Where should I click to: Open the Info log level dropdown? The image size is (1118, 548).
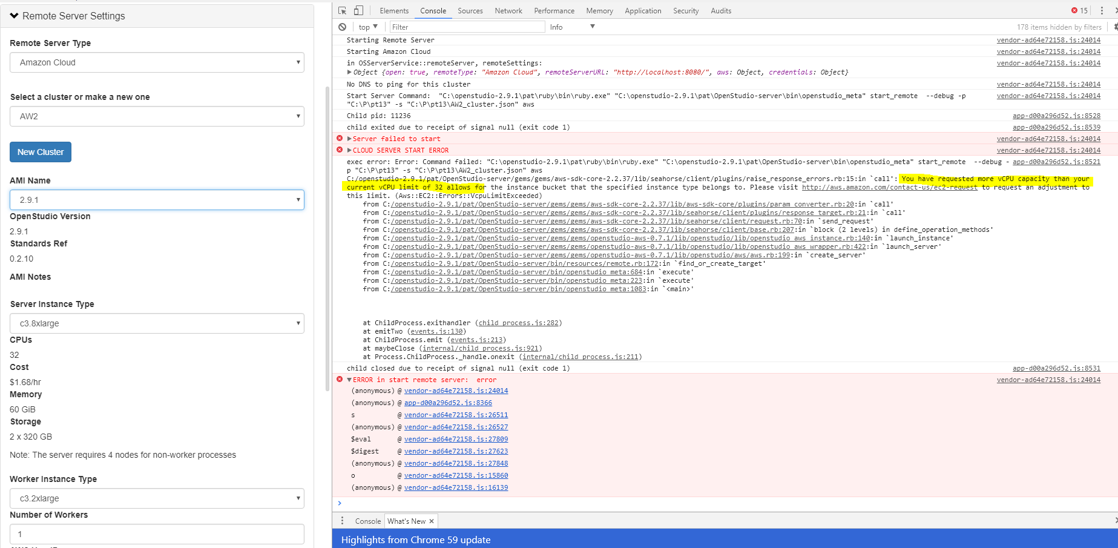point(572,27)
